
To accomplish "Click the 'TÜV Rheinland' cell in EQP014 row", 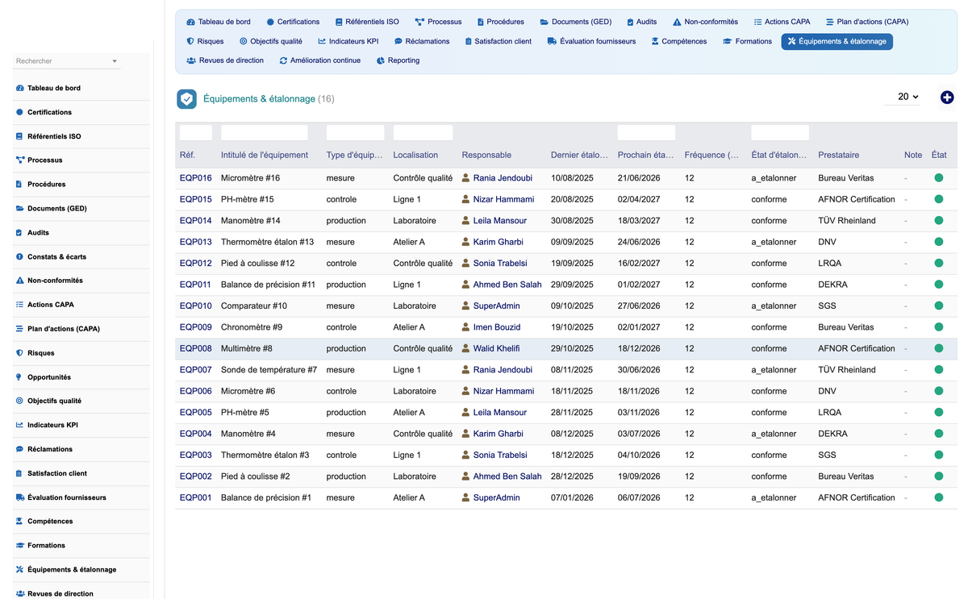I will (x=847, y=221).
